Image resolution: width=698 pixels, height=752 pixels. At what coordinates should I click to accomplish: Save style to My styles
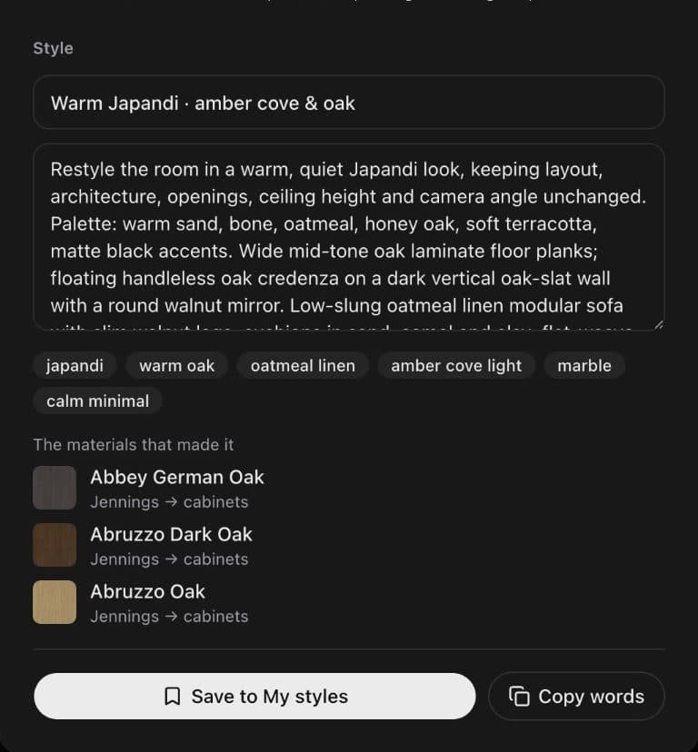[x=254, y=696]
